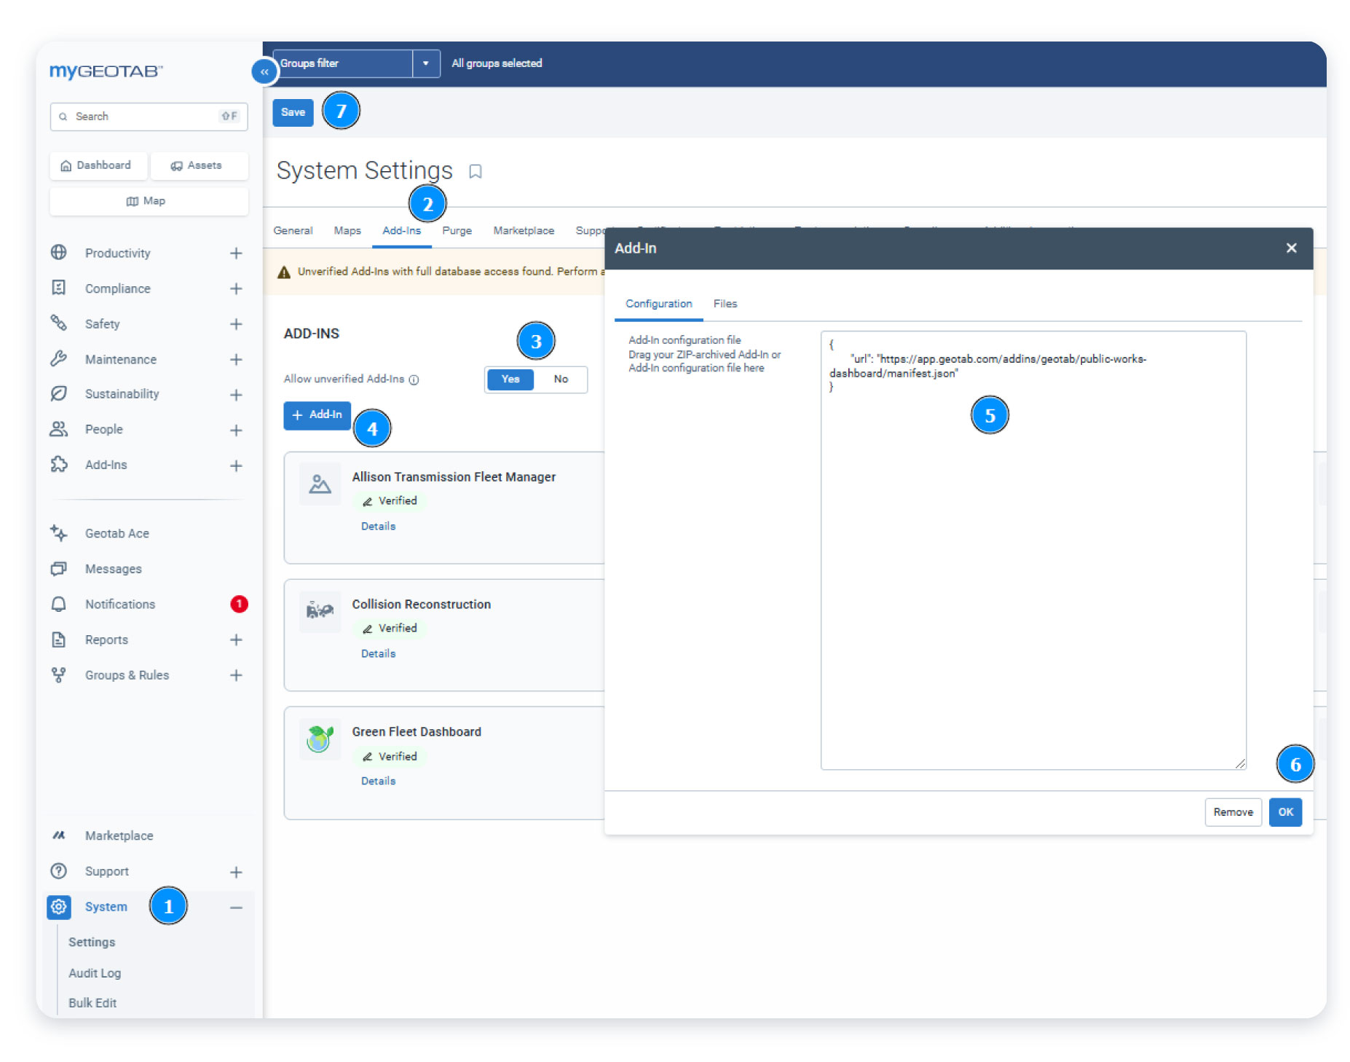Collapse the System section
Screen dimensions: 1350x1062
pos(236,907)
